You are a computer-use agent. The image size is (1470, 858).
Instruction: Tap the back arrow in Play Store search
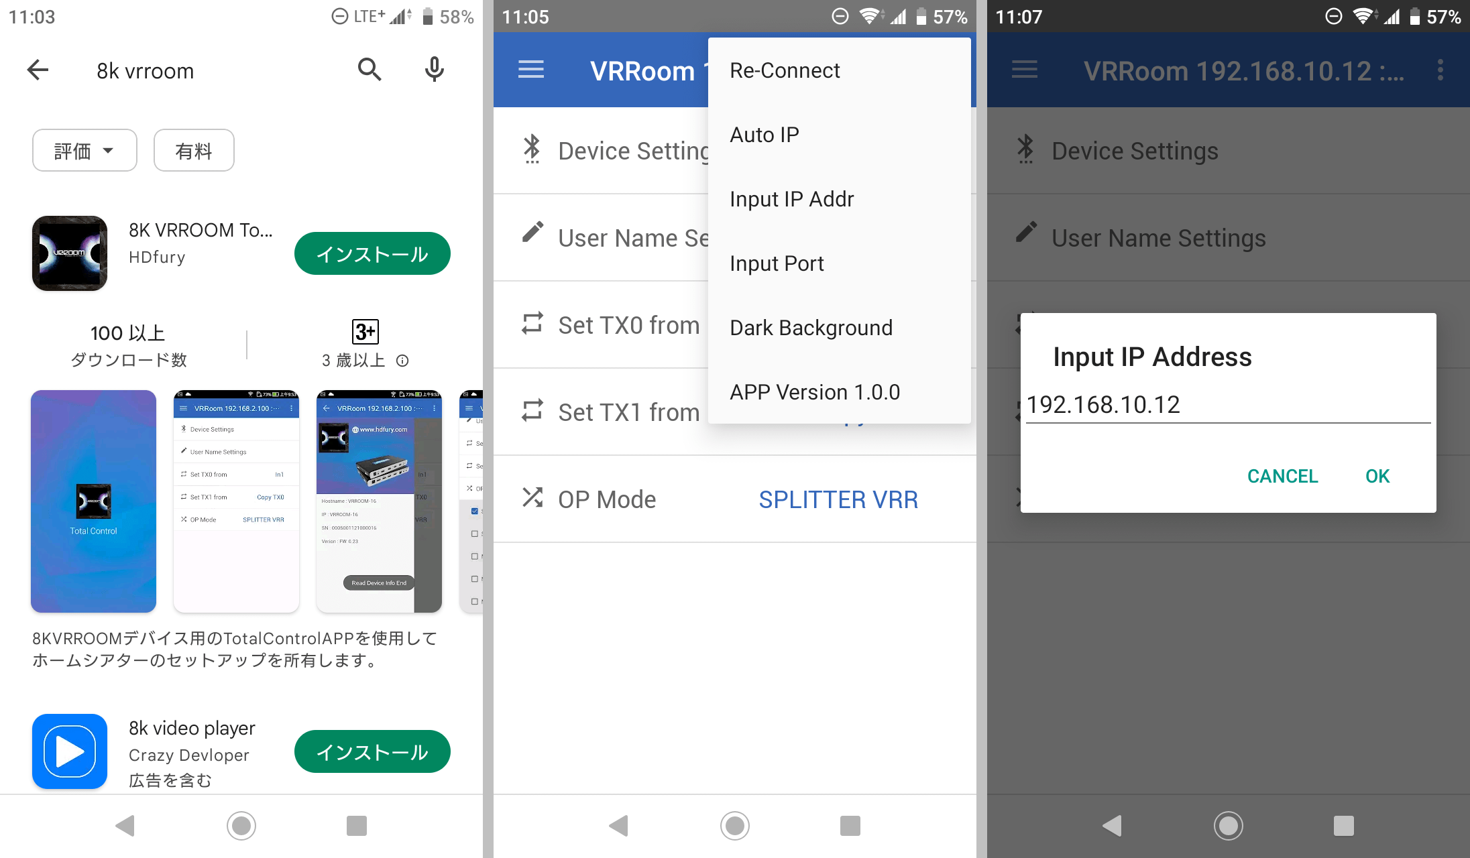pos(38,70)
